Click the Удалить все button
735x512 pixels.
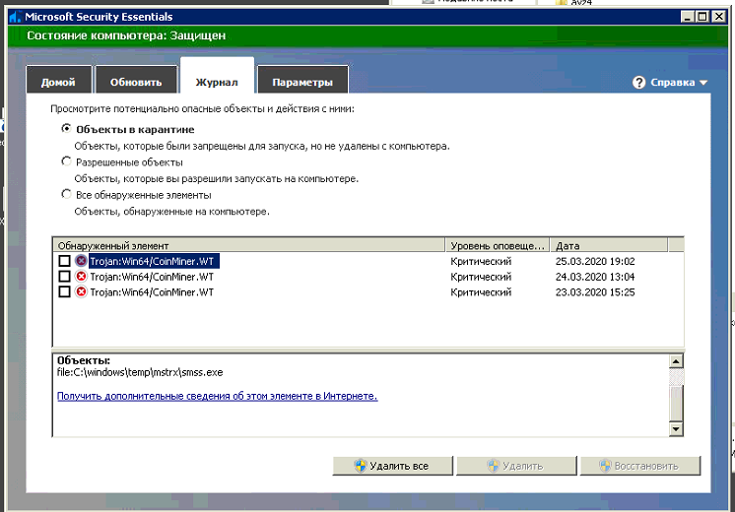pos(393,466)
